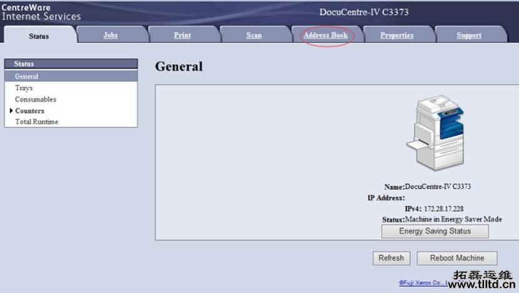519x293 pixels.
Task: Switch to the Jobs tab
Action: (x=111, y=36)
